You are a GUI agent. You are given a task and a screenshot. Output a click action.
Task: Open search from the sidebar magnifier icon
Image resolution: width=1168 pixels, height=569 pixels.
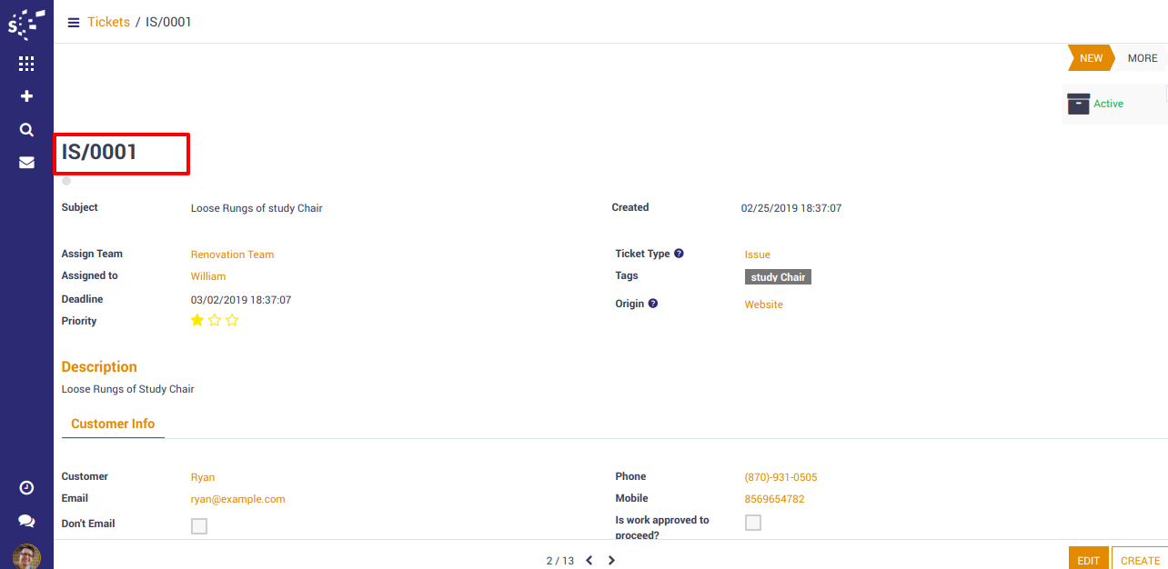click(x=26, y=130)
